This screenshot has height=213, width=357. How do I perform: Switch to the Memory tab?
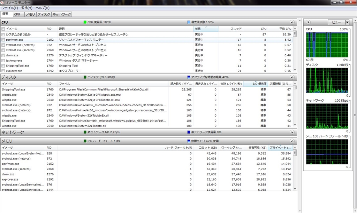[30, 14]
